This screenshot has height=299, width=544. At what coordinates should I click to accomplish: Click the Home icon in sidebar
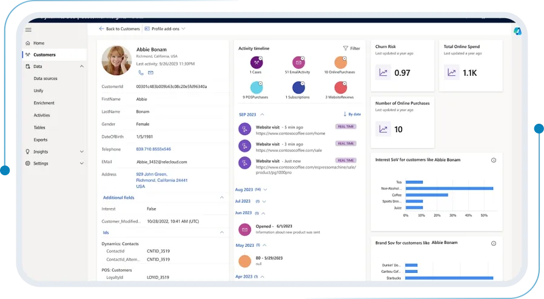pos(28,43)
